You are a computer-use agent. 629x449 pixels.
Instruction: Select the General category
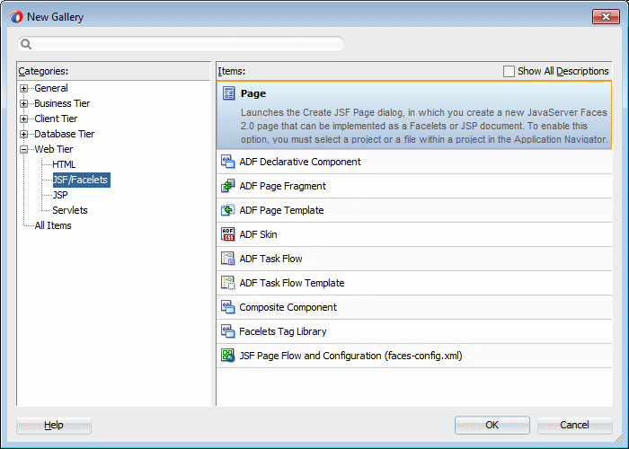coord(51,88)
